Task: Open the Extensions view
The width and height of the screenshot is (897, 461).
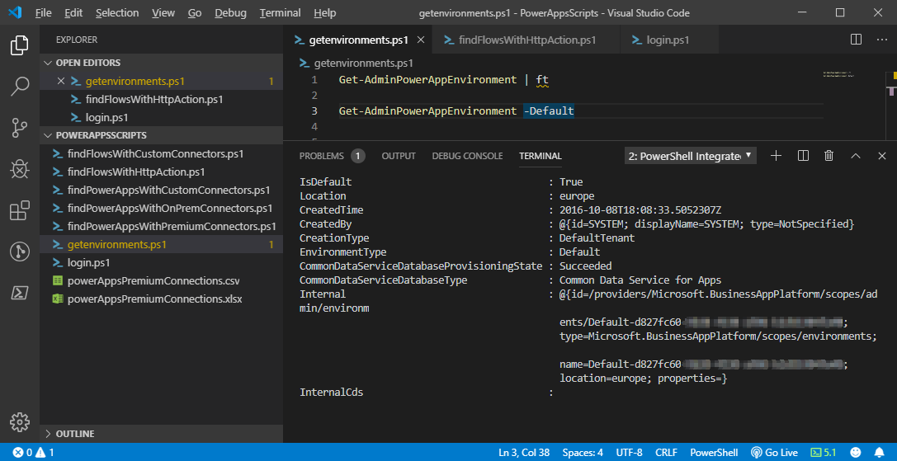Action: (20, 211)
